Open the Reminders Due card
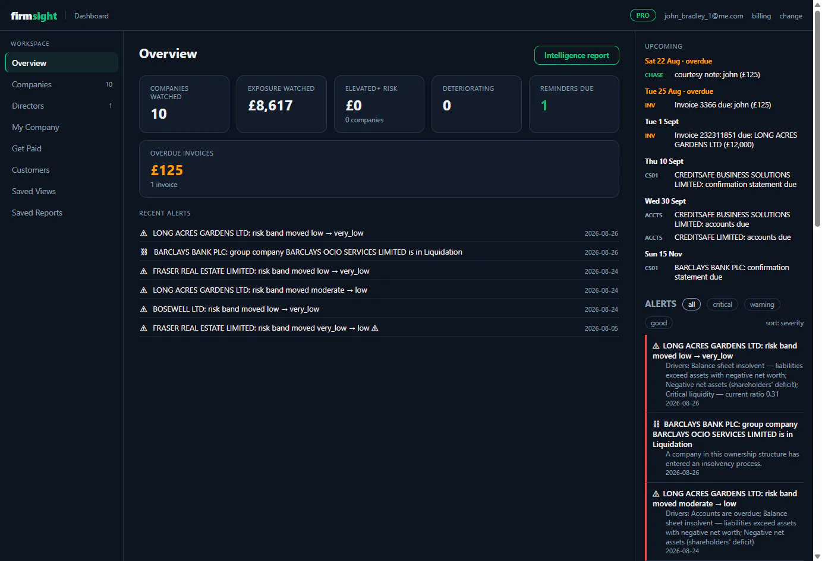 (574, 104)
